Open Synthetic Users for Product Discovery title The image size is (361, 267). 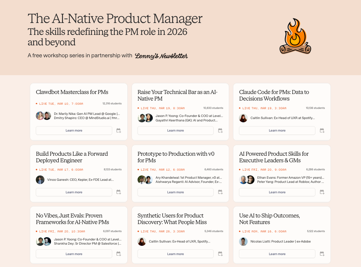pyautogui.click(x=172, y=219)
